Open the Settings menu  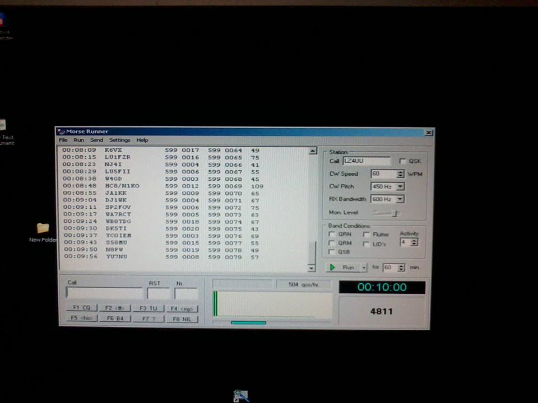tap(119, 140)
